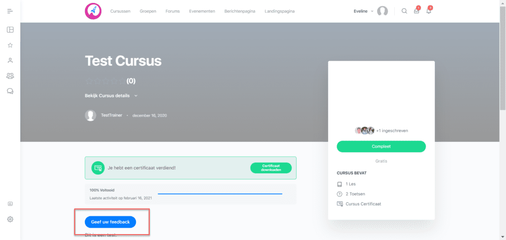This screenshot has height=240, width=506.
Task: Go to the Cursussen menu item
Action: pos(121,11)
